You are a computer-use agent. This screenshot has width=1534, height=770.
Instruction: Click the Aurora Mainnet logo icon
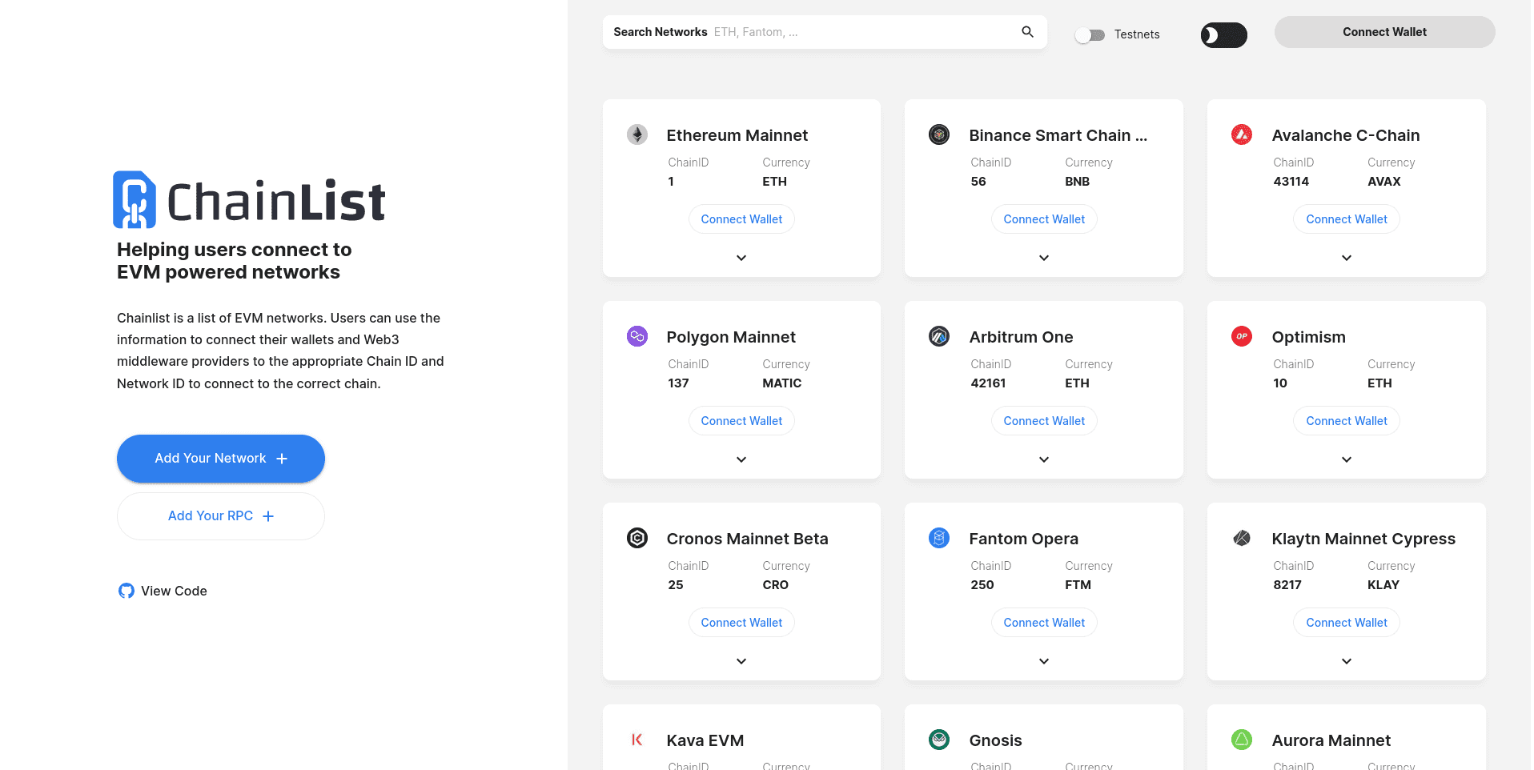[1242, 740]
